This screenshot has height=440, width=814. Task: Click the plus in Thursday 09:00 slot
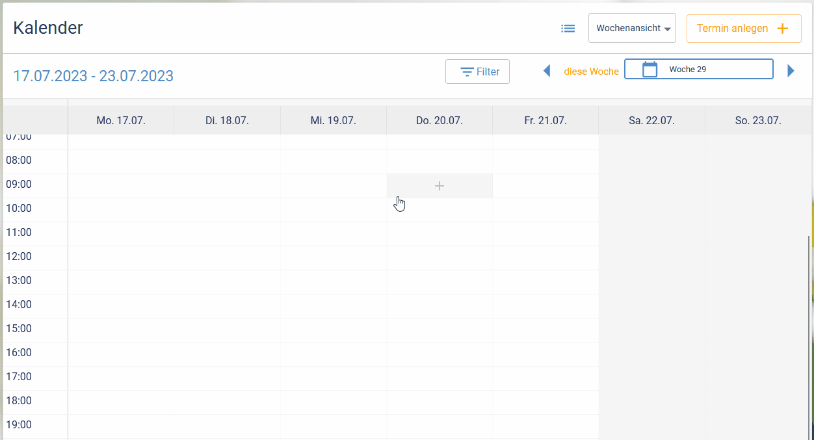(x=440, y=186)
